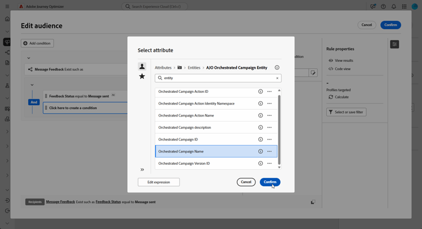Screen dimensions: 422x229
Task: Click Add condition in Edit audience
Action: point(37,43)
